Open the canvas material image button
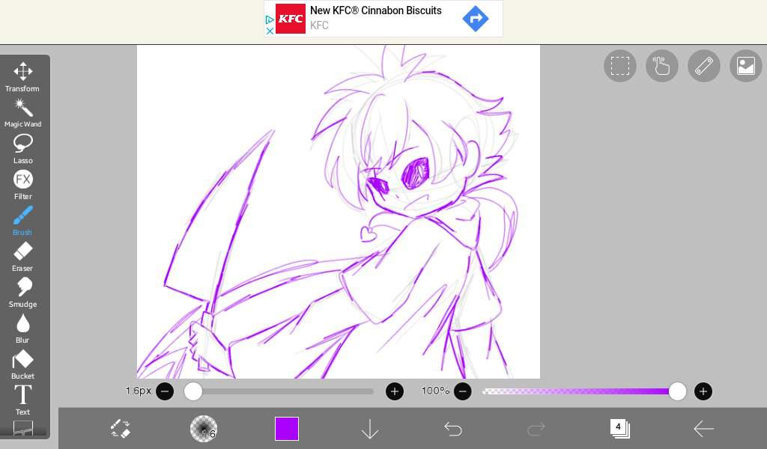 coord(745,65)
